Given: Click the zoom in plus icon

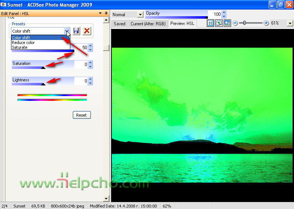Looking at the screenshot, I should pos(266,23).
